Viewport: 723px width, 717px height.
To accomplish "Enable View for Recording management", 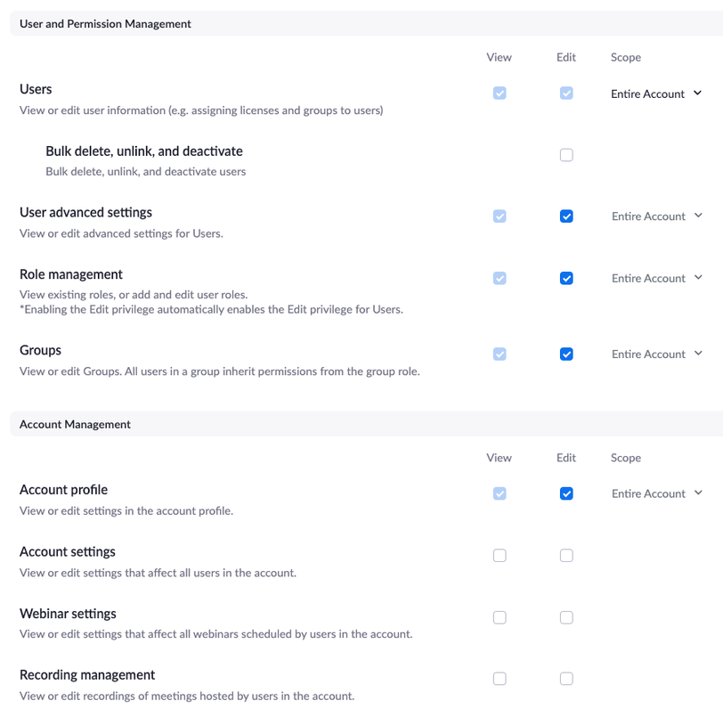I will coord(500,678).
